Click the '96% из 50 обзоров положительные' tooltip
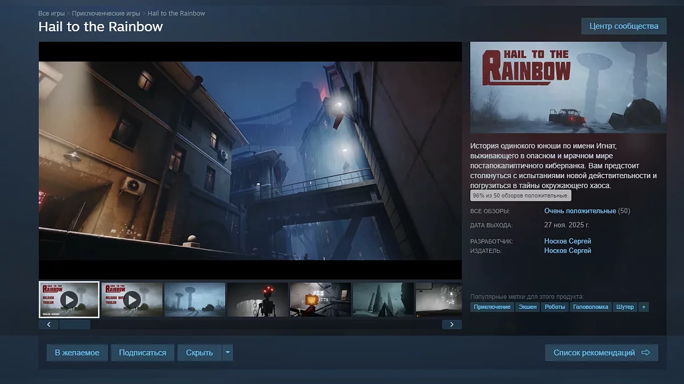The width and height of the screenshot is (684, 384). pyautogui.click(x=520, y=196)
